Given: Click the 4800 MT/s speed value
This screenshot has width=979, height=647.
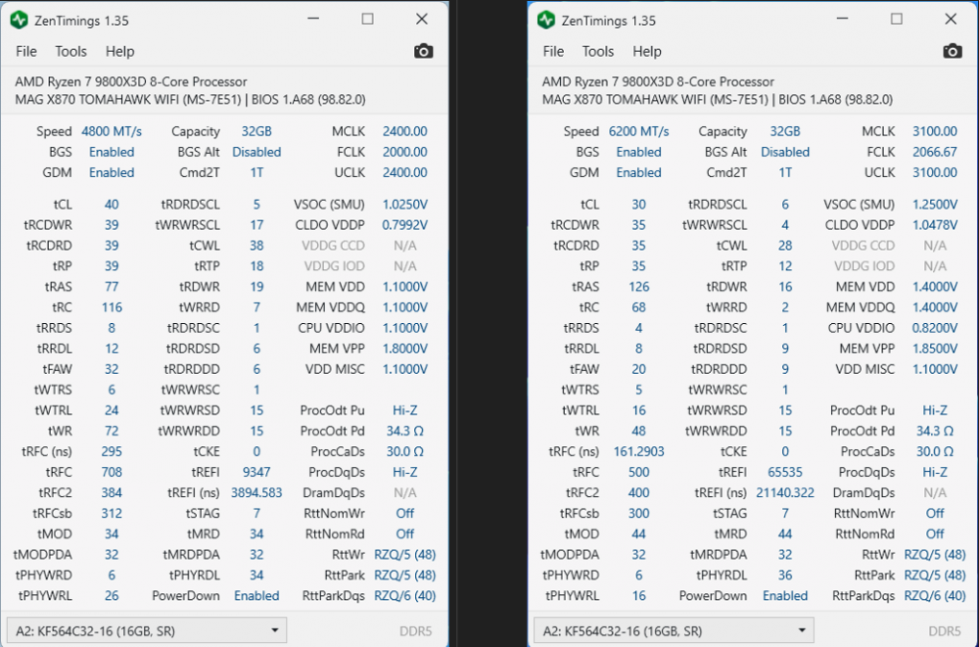Looking at the screenshot, I should (112, 131).
